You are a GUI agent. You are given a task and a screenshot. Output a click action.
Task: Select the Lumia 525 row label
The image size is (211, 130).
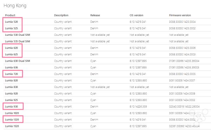[x=12, y=28]
